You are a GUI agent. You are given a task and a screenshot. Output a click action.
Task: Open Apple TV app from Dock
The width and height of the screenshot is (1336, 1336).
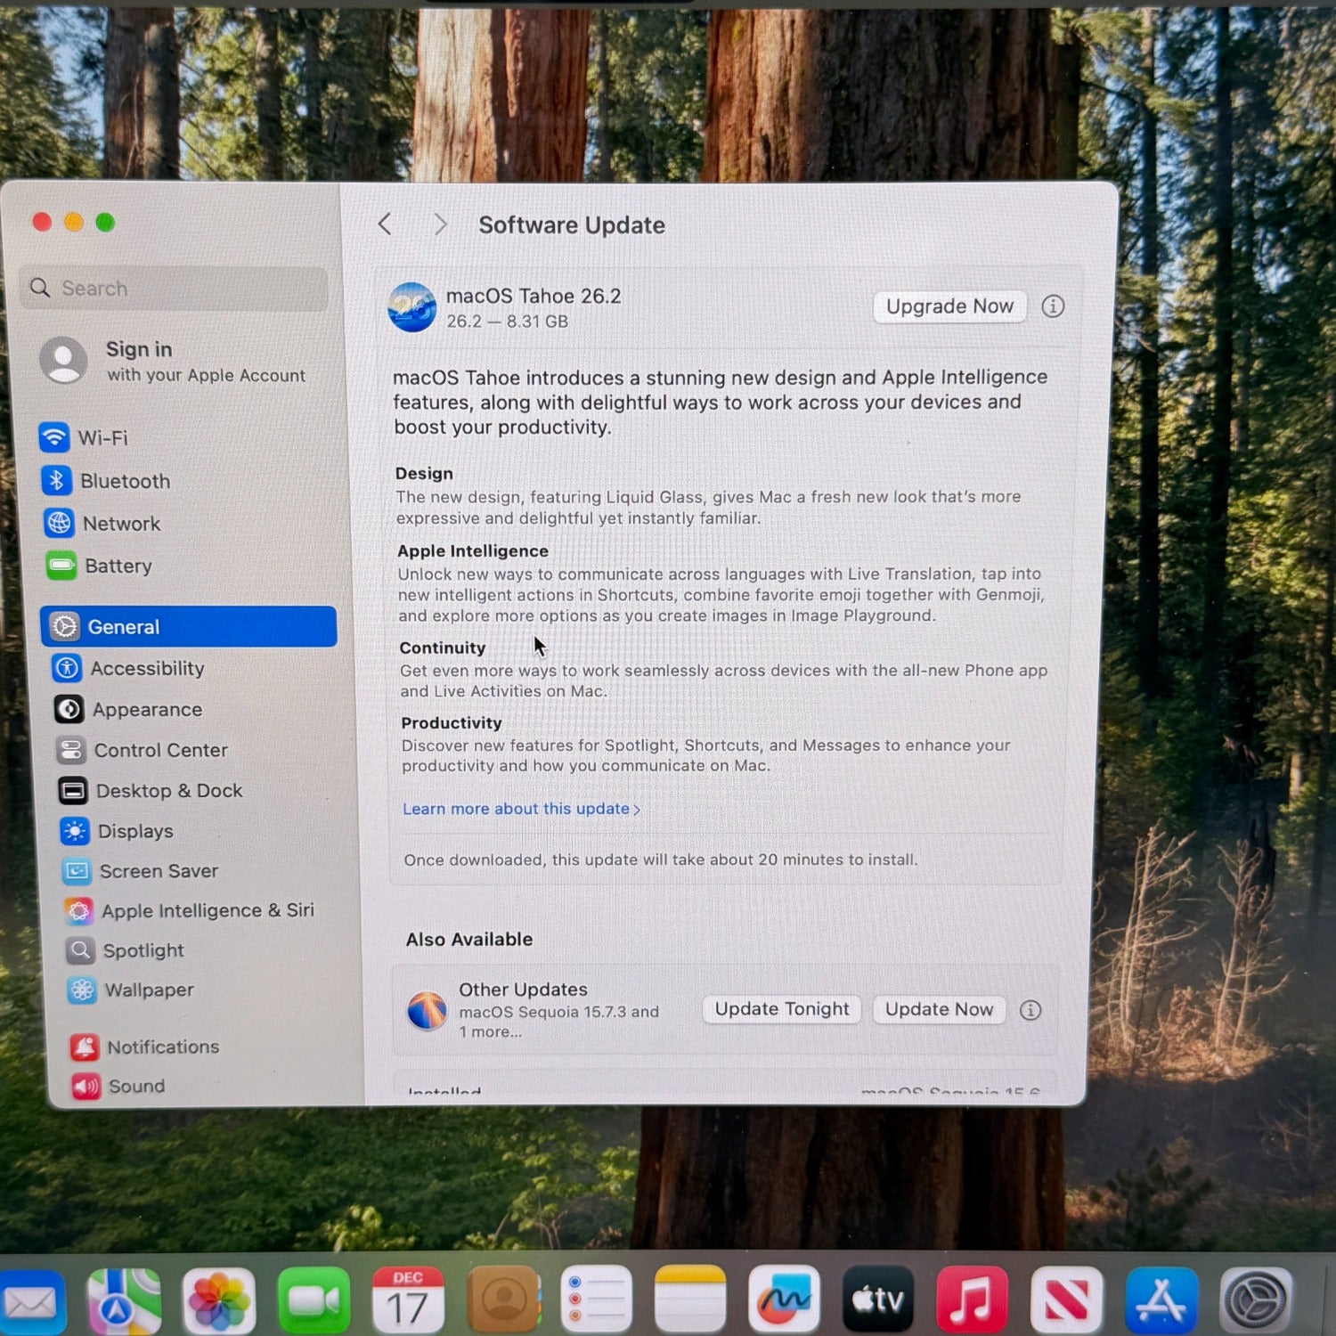[x=877, y=1299]
